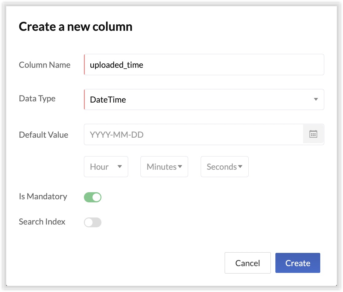343x292 pixels.
Task: Click the Default Value label
Action: (44, 135)
